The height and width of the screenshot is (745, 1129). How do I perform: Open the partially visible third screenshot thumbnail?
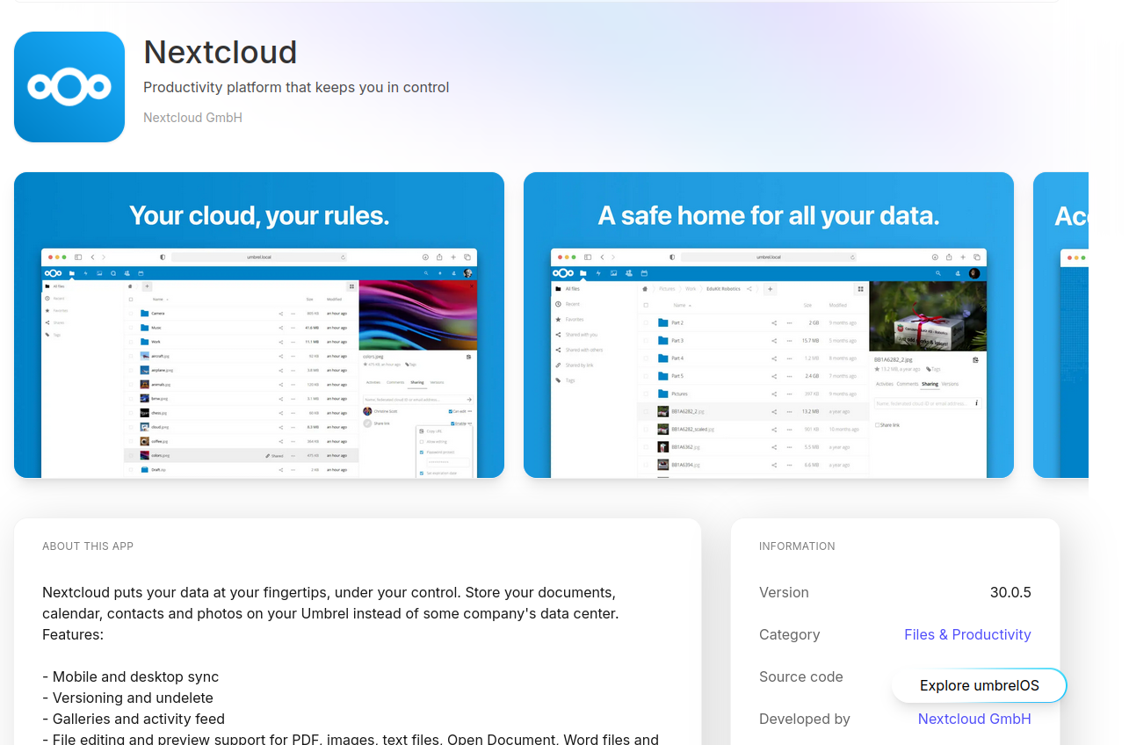(1061, 325)
